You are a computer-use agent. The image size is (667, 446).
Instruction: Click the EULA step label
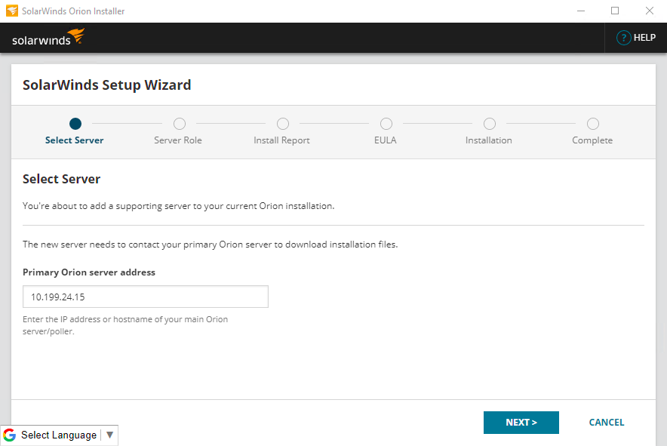[386, 140]
